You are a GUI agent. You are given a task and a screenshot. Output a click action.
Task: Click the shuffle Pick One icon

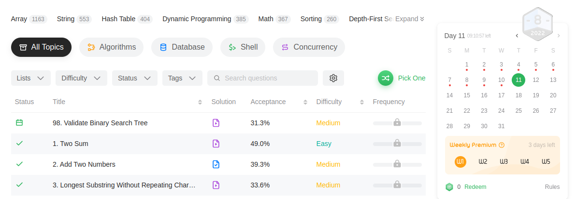click(x=386, y=78)
